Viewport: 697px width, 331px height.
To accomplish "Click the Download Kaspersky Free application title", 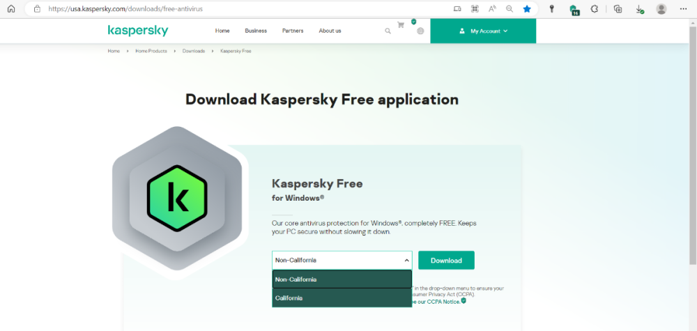I will 322,99.
